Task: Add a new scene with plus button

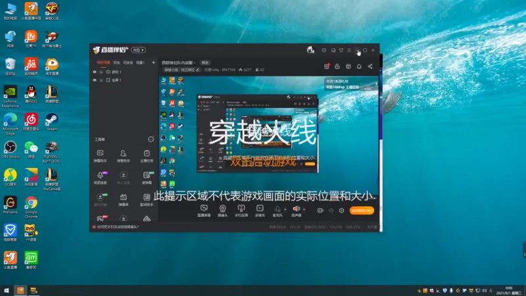Action: 153,62
